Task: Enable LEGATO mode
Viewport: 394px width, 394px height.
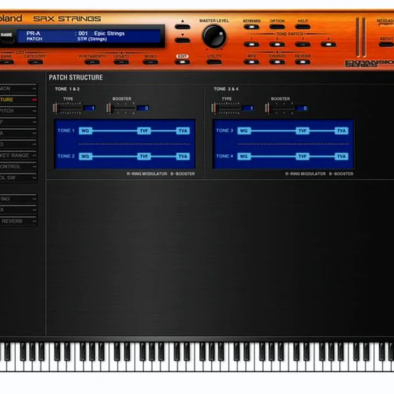Action: point(121,62)
